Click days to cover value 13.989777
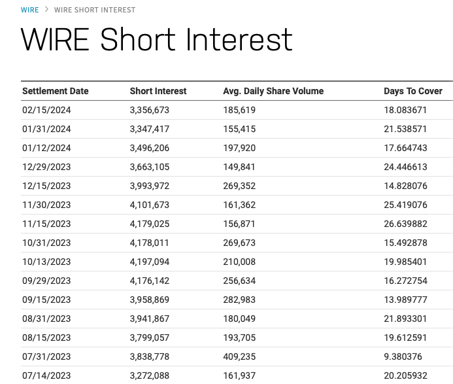Image resolution: width=453 pixels, height=384 pixels. pos(405,300)
